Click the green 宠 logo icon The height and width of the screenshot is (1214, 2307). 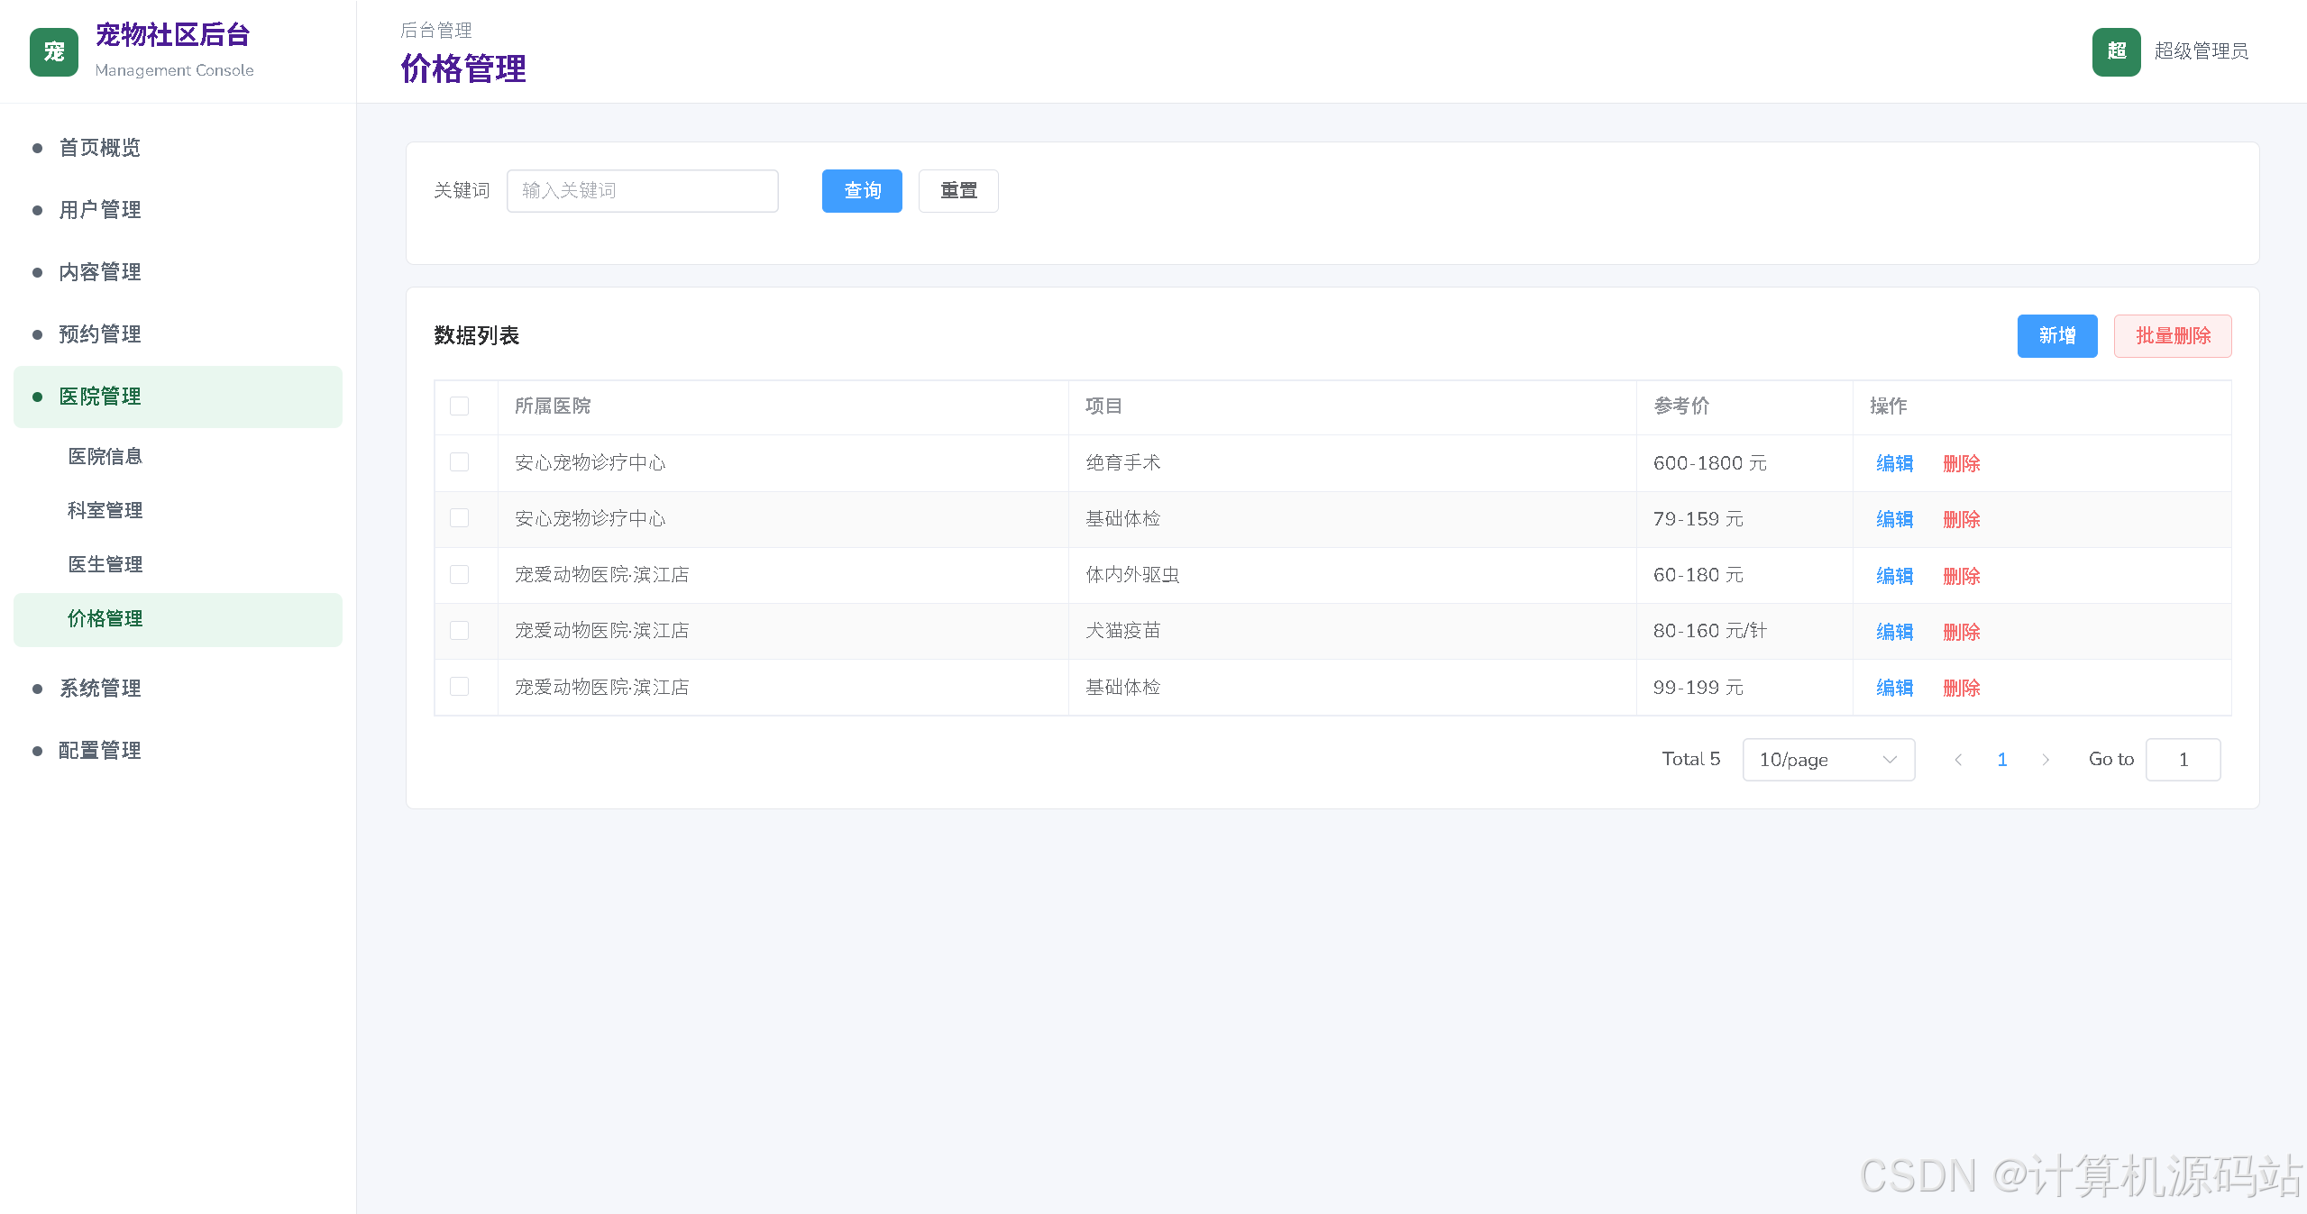(x=54, y=52)
